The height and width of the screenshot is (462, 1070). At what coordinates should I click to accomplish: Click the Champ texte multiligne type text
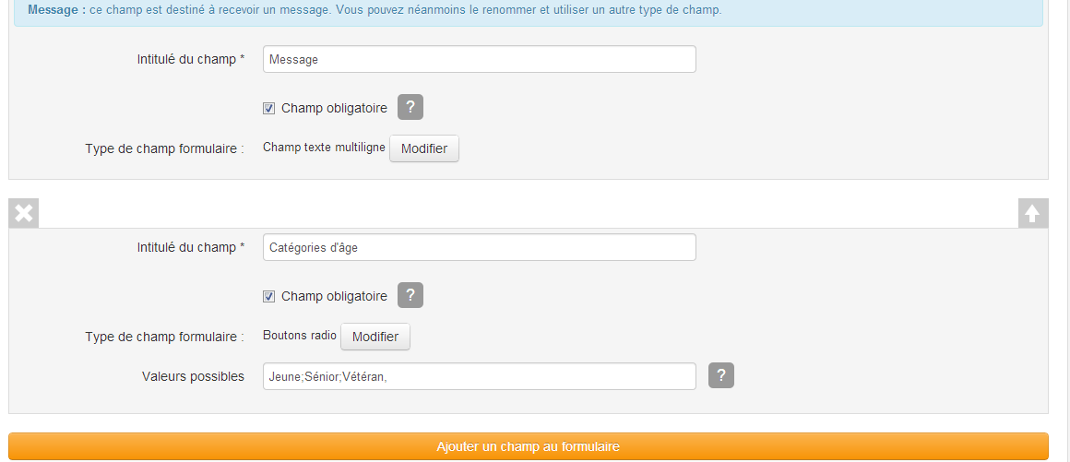click(324, 148)
